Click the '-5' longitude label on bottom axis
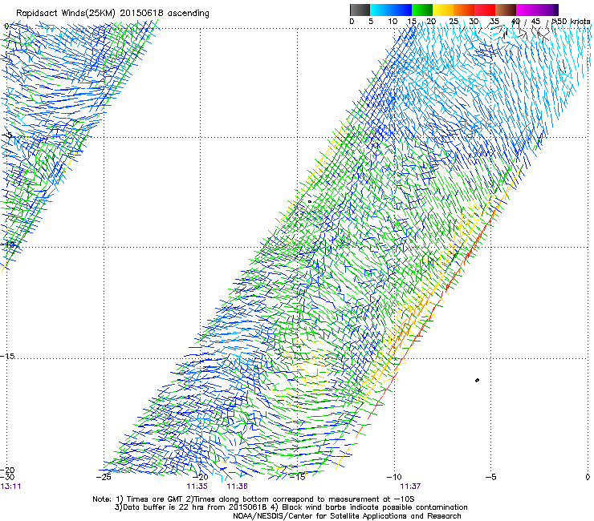The width and height of the screenshot is (594, 521). 490,477
